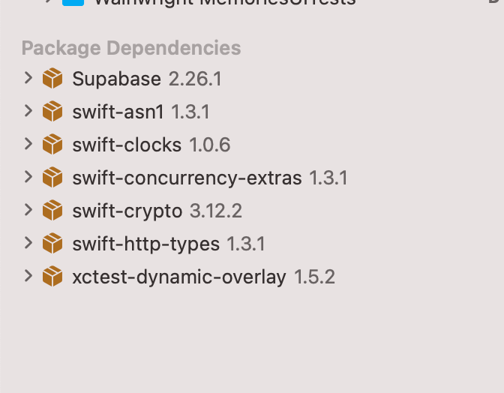Click the swift-asn1 package box icon
The height and width of the screenshot is (393, 504).
point(52,111)
